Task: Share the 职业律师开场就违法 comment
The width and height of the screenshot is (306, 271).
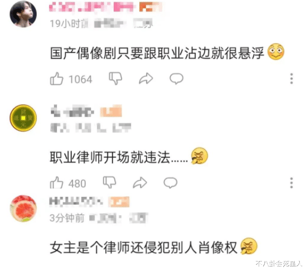Action: pos(140,182)
